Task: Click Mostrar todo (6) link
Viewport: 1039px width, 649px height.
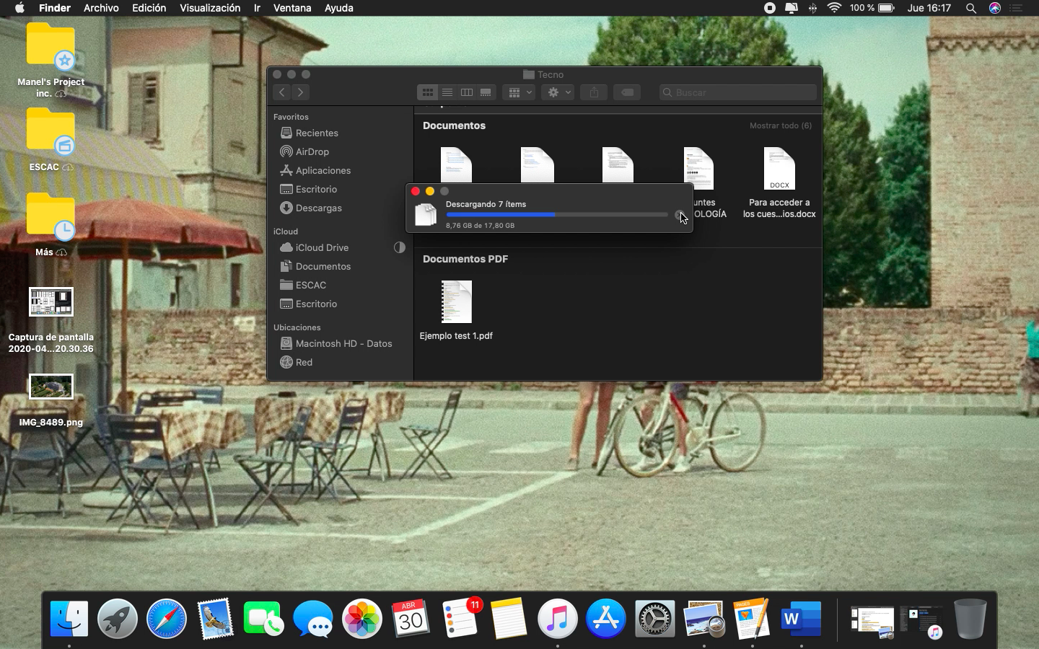Action: click(780, 125)
